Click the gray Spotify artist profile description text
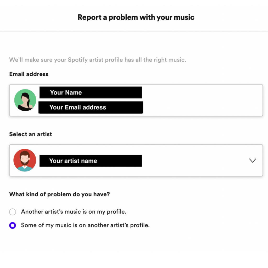268x268 pixels. point(98,60)
